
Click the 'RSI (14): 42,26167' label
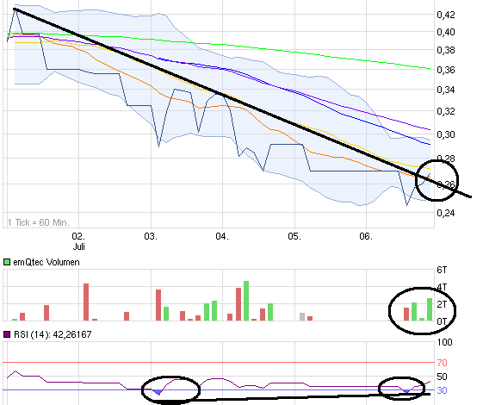(53, 334)
